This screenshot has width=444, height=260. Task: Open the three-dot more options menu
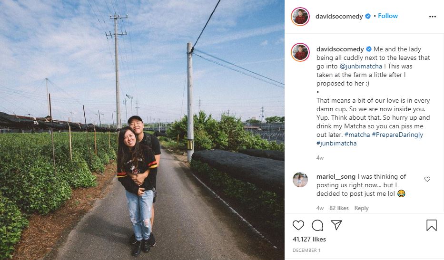(432, 16)
